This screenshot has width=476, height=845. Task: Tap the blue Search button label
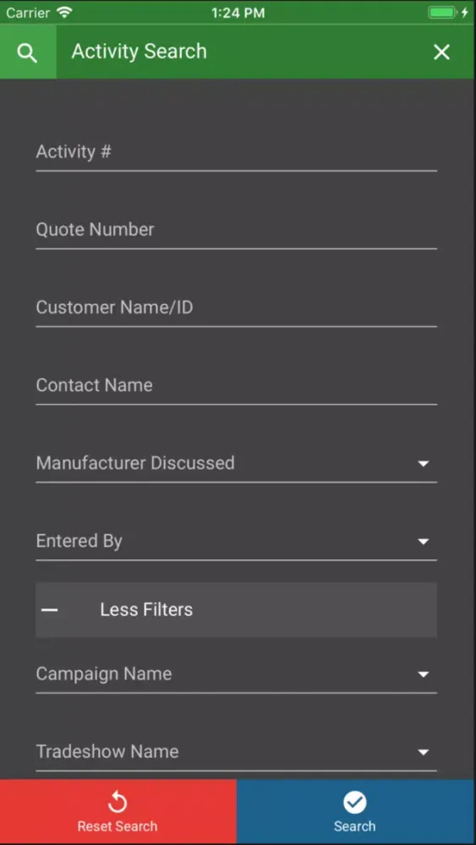coord(355,826)
